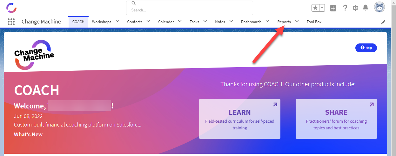Expand the favorites list dropdown arrow
Viewport: 396px width, 156px height.
pos(322,8)
